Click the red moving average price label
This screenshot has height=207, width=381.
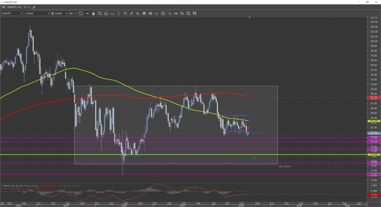coord(374,98)
